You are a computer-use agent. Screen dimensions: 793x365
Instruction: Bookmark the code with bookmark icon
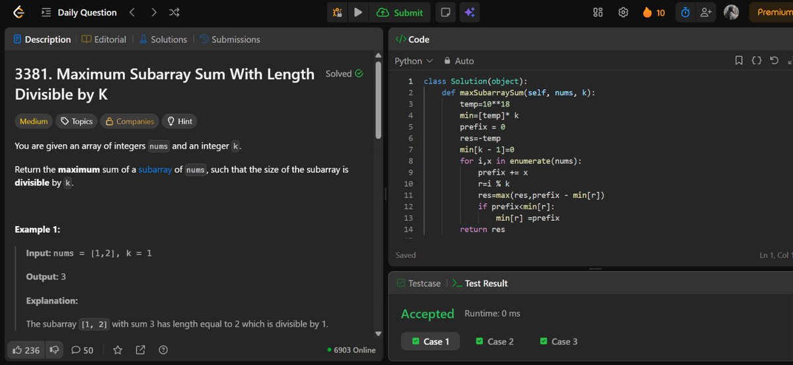[739, 61]
